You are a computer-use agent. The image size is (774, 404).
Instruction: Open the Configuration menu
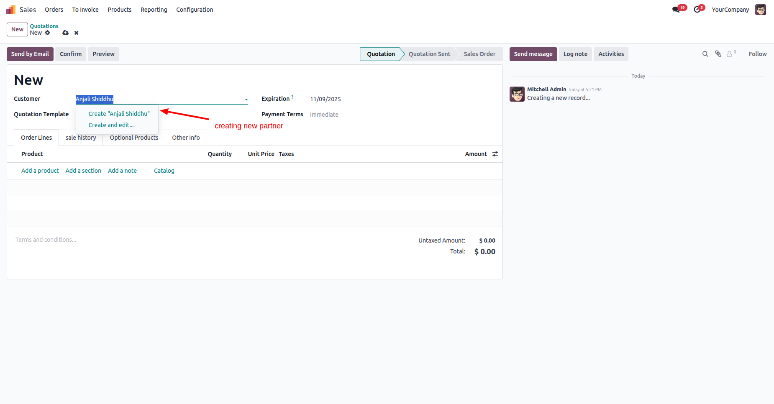pyautogui.click(x=195, y=10)
